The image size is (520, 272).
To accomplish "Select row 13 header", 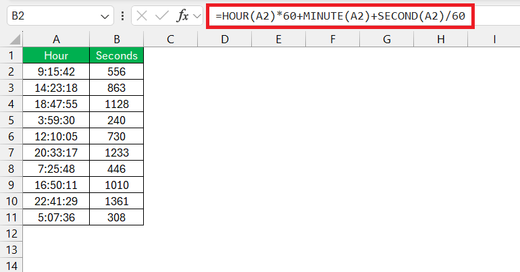I will click(11, 250).
